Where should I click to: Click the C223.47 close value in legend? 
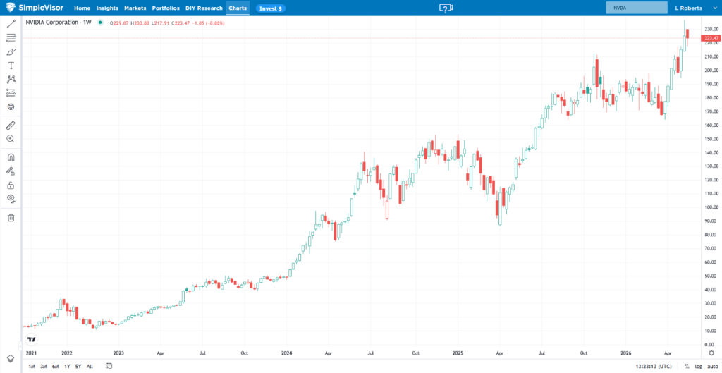pos(180,23)
